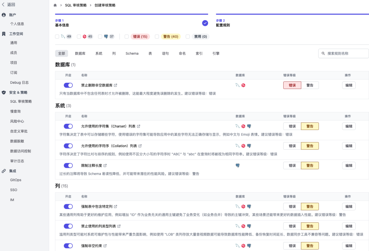This screenshot has height=251, width=369.
Task: Open GitOps in the sidebar
Action: pyautogui.click(x=16, y=180)
